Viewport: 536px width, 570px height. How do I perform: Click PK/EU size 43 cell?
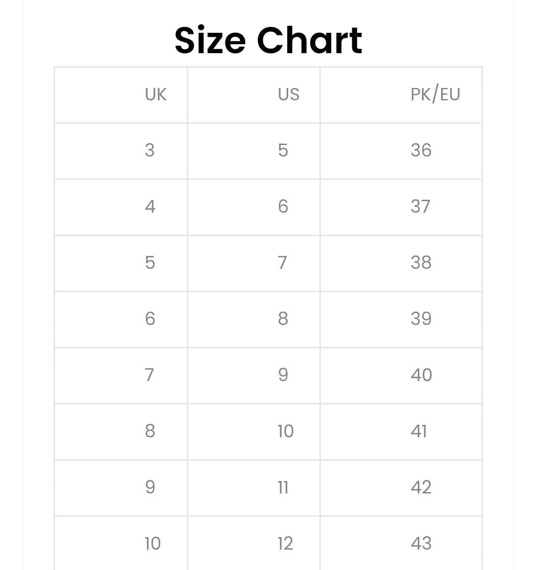401,544
